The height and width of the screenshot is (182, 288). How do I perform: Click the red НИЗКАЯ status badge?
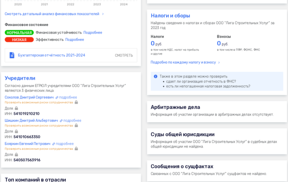[x=19, y=40]
